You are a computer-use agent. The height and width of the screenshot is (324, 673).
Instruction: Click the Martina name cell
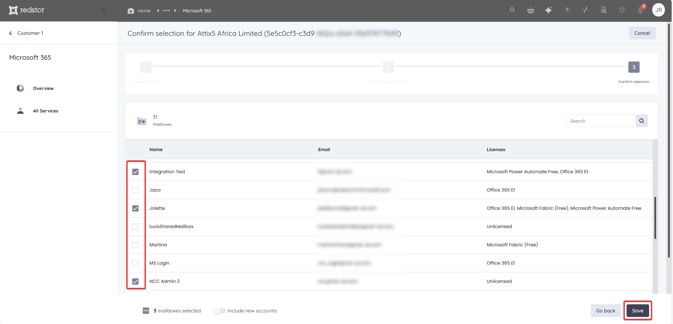point(158,245)
